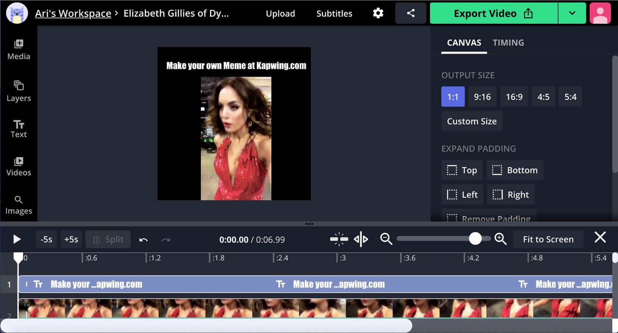Image resolution: width=618 pixels, height=333 pixels.
Task: Click the timeline zoom slider handle
Action: (x=475, y=239)
